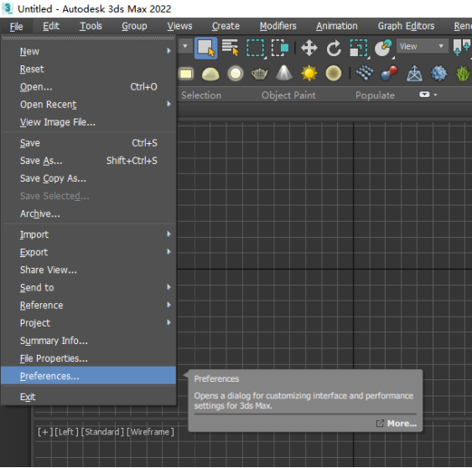Click the skylight dome icon
This screenshot has height=468, width=472.
(x=210, y=75)
